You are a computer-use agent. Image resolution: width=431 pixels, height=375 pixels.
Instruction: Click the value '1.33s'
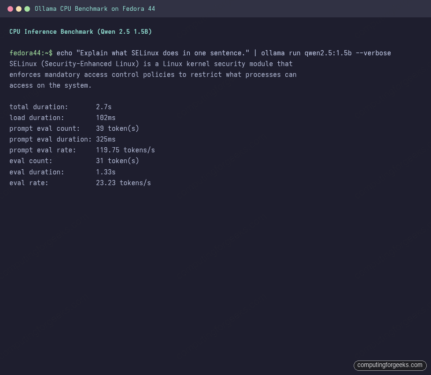click(105, 172)
